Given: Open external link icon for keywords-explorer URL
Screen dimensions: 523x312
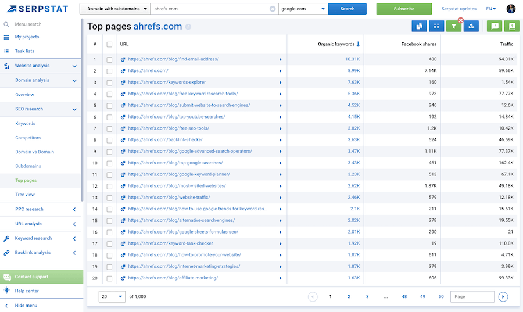Looking at the screenshot, I should coord(123,83).
